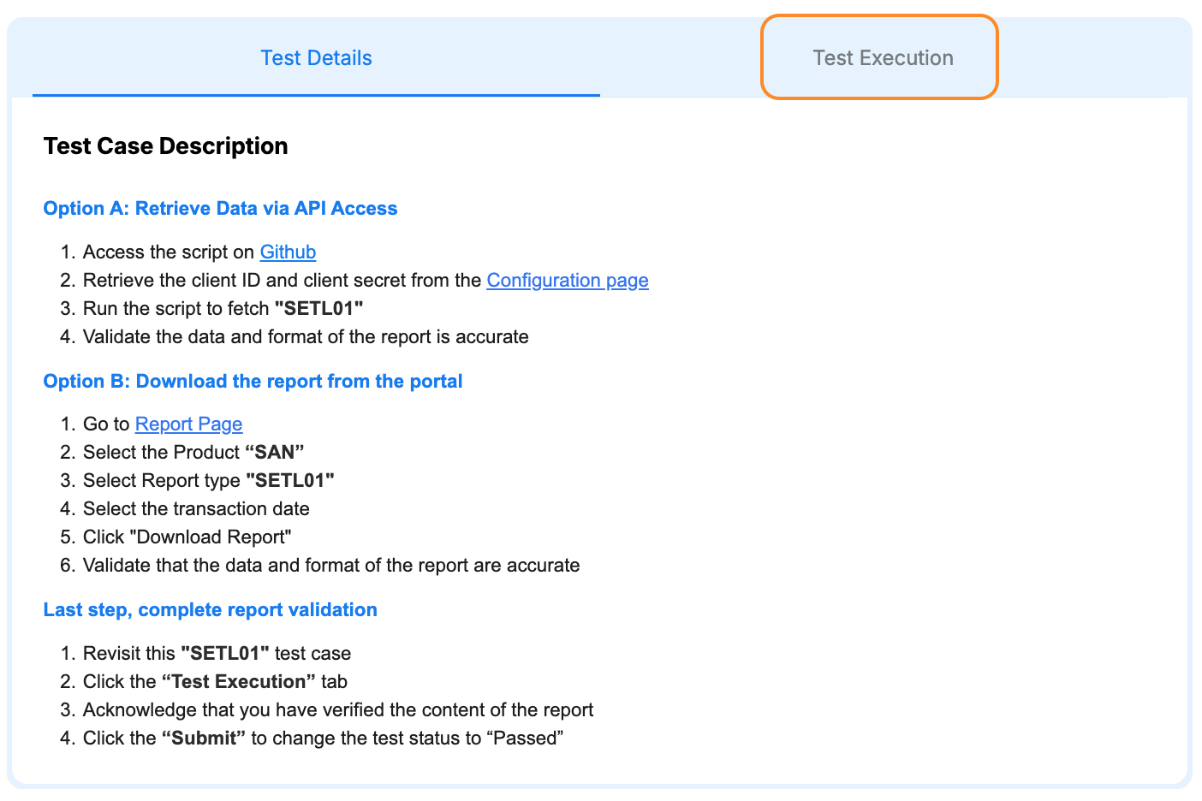1202x801 pixels.
Task: Click the Option A section heading
Action: coord(220,208)
